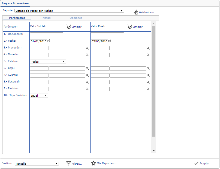The width and height of the screenshot is (220, 169).
Task: Switch to the Notas tab
Action: [x=46, y=18]
